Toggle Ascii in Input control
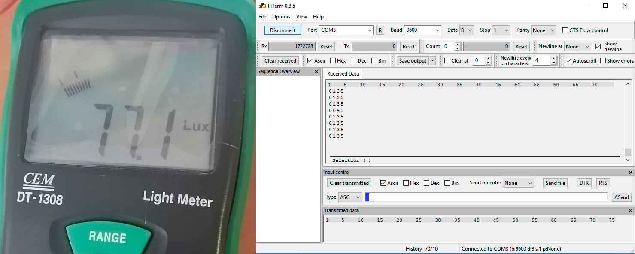 [389, 183]
